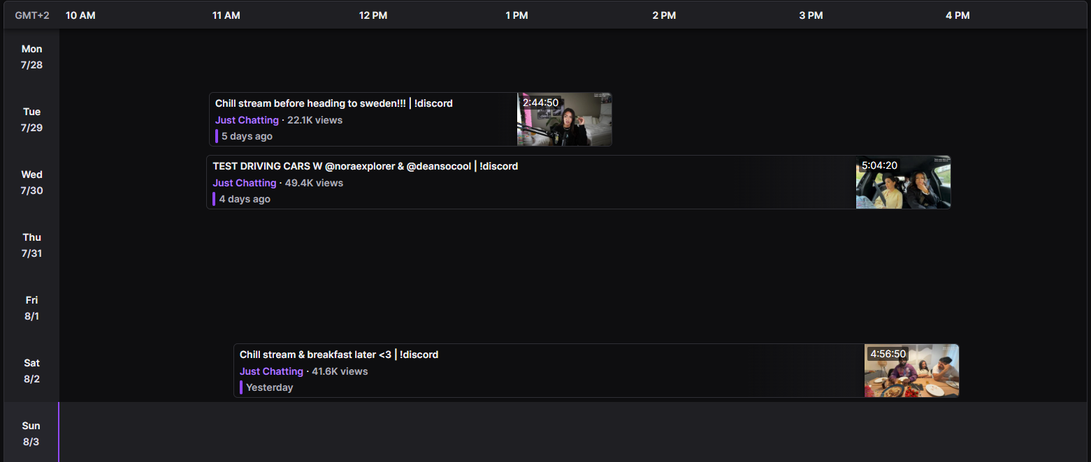Click the 3 PM time header
Screen dimensions: 1091x462
(x=811, y=15)
